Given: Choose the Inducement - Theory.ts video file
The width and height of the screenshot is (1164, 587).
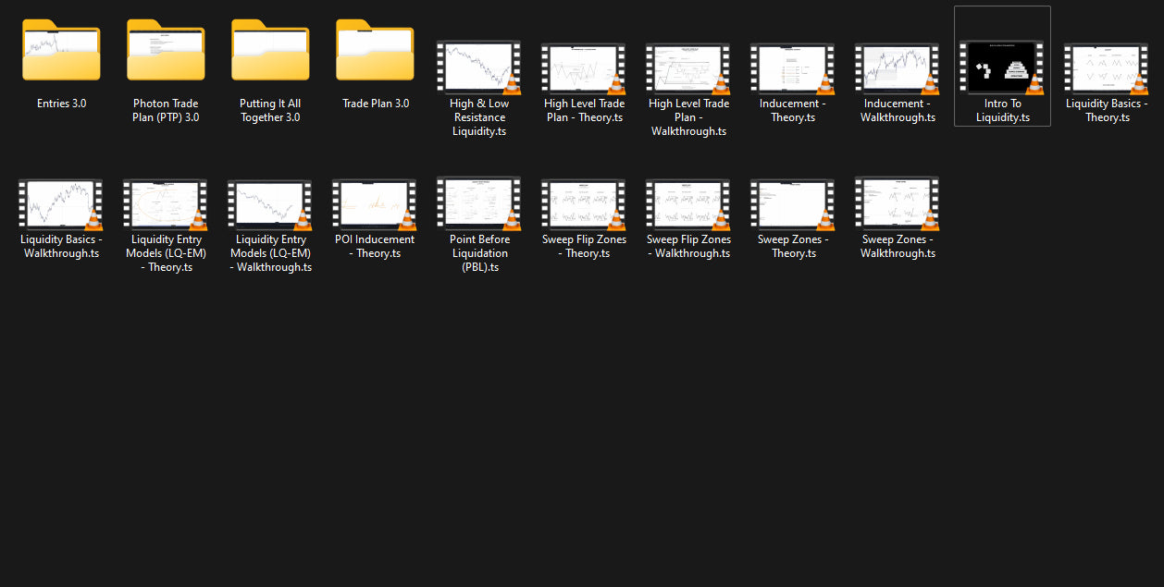Looking at the screenshot, I should click(793, 67).
